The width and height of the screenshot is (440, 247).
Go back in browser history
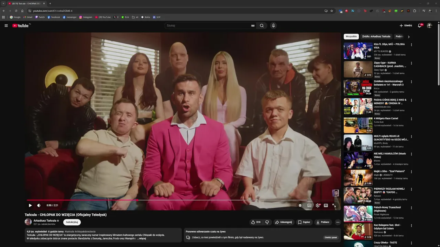pyautogui.click(x=3, y=11)
